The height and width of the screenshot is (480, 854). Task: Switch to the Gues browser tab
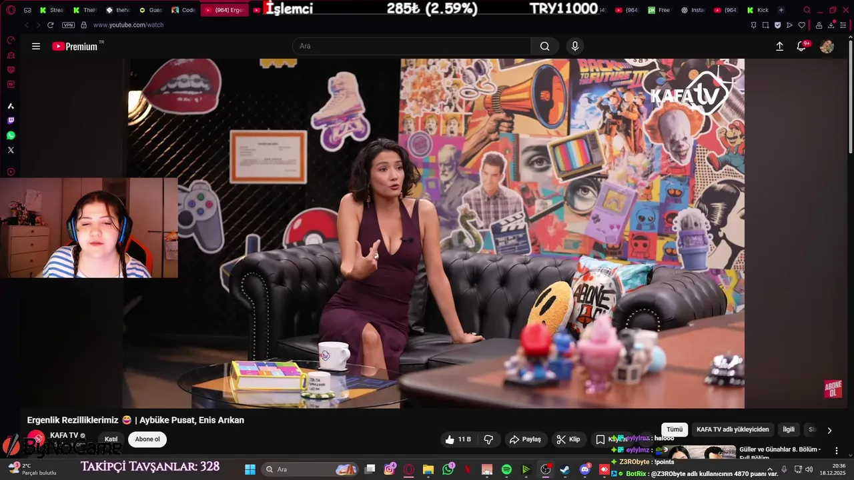[150, 10]
